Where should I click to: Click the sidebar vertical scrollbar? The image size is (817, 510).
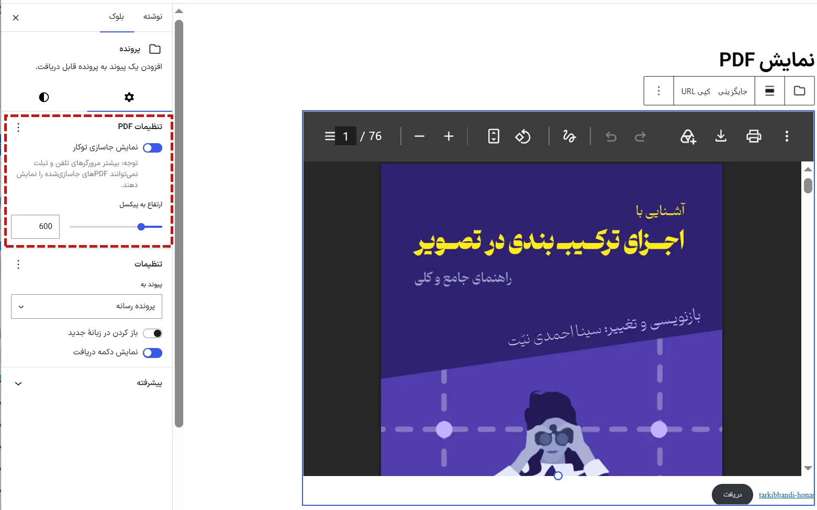(179, 223)
